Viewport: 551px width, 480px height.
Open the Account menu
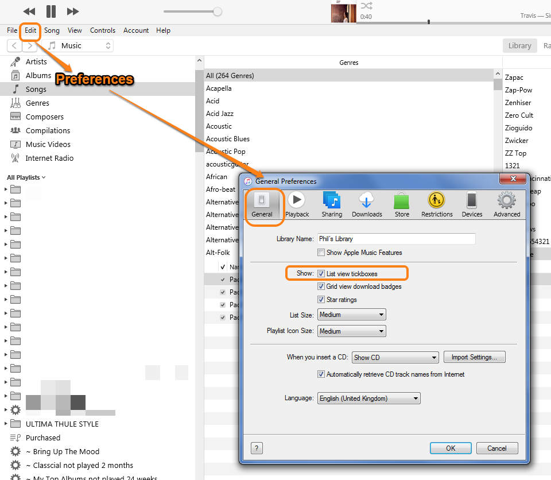click(x=136, y=30)
